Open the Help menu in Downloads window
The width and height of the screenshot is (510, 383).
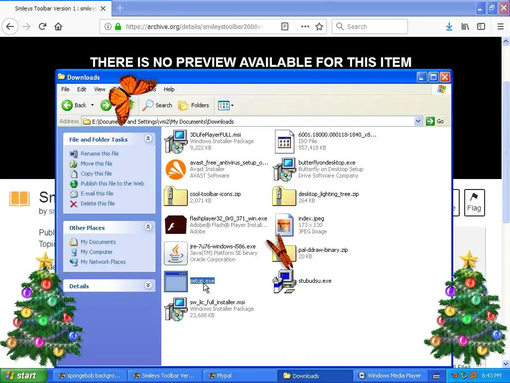169,89
